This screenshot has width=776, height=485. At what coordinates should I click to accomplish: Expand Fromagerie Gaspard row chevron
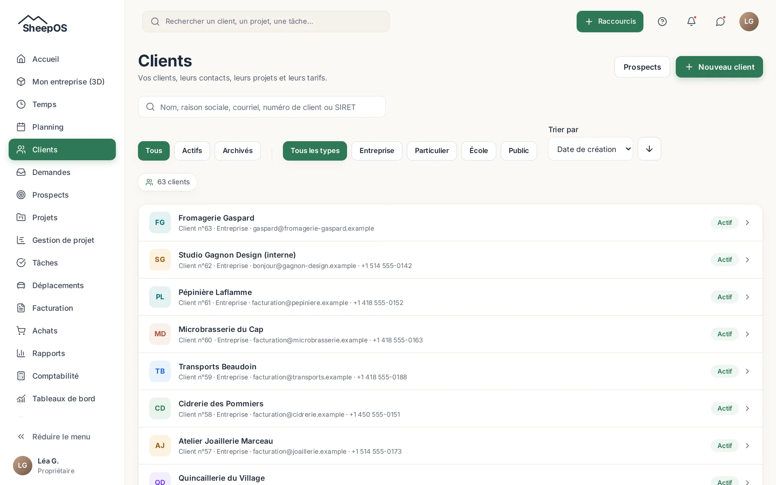pos(747,223)
